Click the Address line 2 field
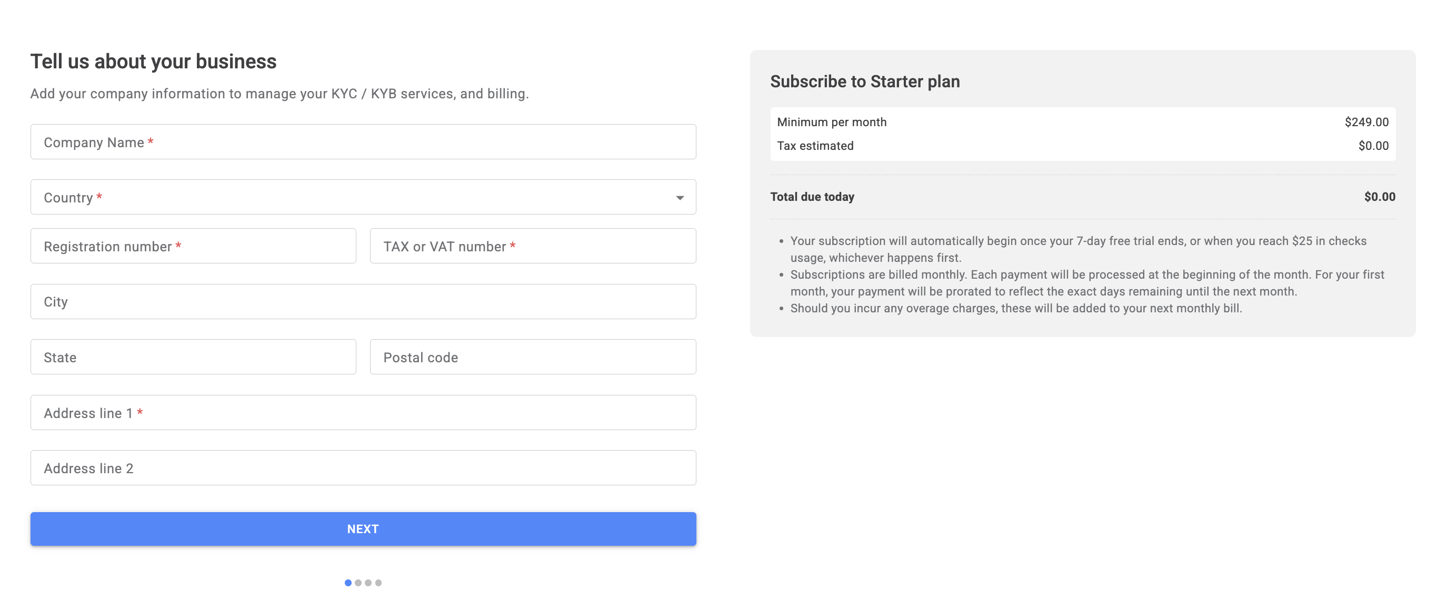The width and height of the screenshot is (1437, 591). tap(363, 468)
